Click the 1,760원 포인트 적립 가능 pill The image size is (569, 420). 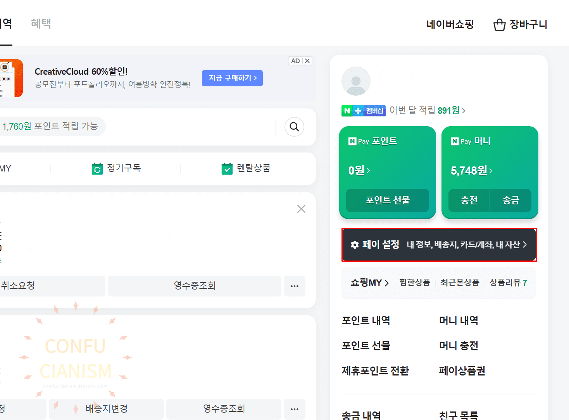click(x=52, y=127)
